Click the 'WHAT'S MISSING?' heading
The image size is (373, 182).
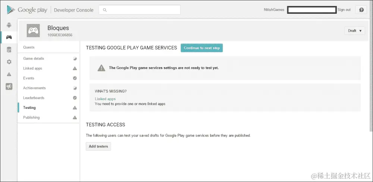(111, 91)
